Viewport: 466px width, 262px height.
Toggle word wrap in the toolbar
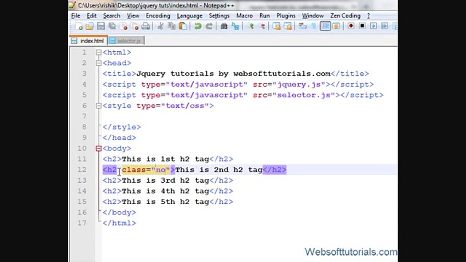pyautogui.click(x=303, y=26)
